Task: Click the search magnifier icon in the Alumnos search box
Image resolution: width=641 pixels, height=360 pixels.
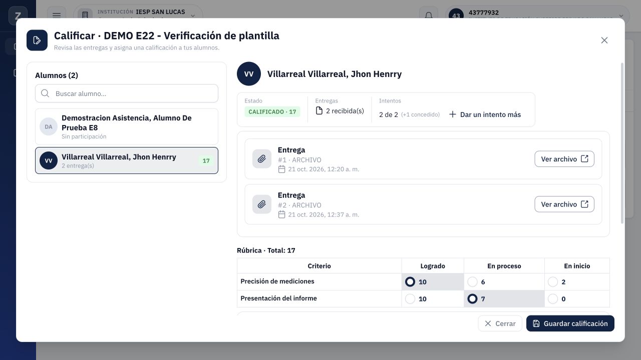Action: click(45, 93)
